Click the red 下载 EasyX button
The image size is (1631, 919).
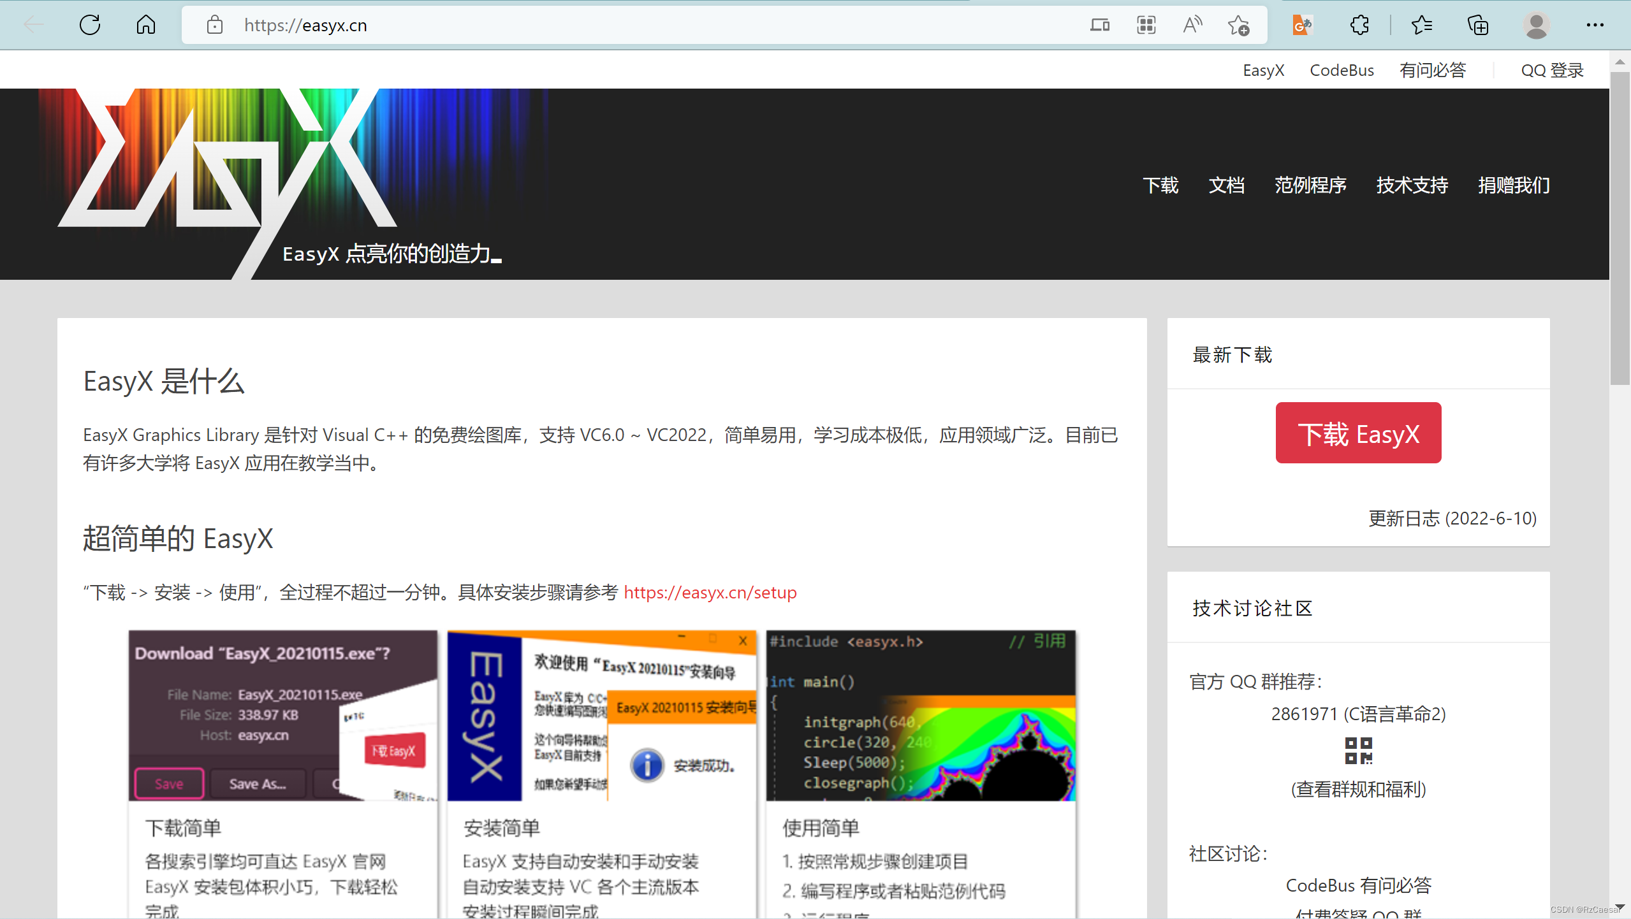point(1358,433)
